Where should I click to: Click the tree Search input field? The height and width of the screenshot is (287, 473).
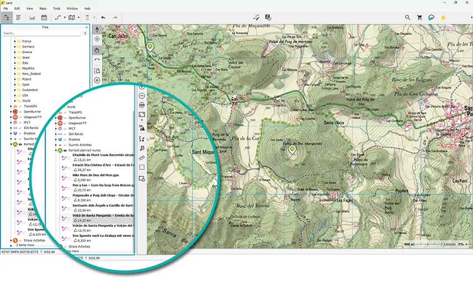[x=42, y=33]
